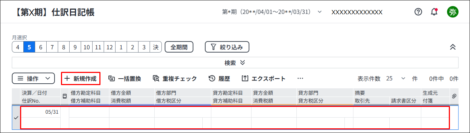Image resolution: width=470 pixels, height=133 pixels.
Task: Select the 決 settlement tab
Action: pyautogui.click(x=156, y=47)
